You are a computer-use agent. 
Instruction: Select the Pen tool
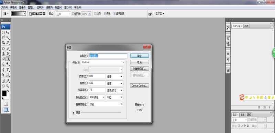[x=3, y=70]
